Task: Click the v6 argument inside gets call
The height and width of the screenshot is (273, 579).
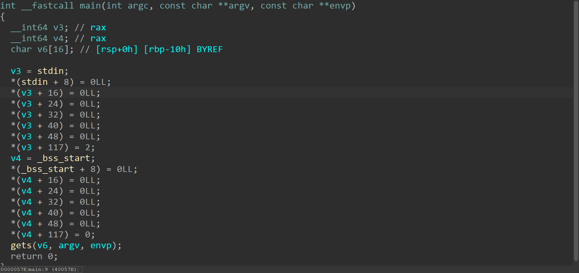Action: click(42, 246)
